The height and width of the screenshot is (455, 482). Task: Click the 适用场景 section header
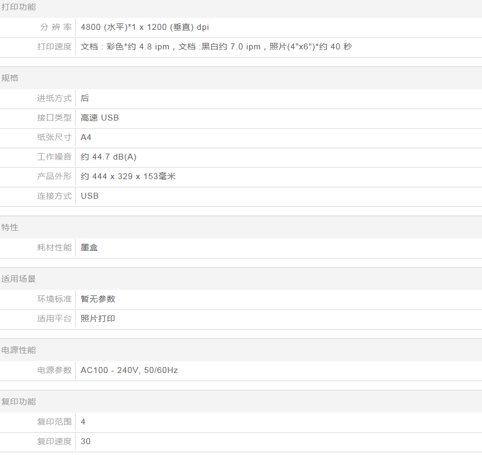tap(18, 279)
